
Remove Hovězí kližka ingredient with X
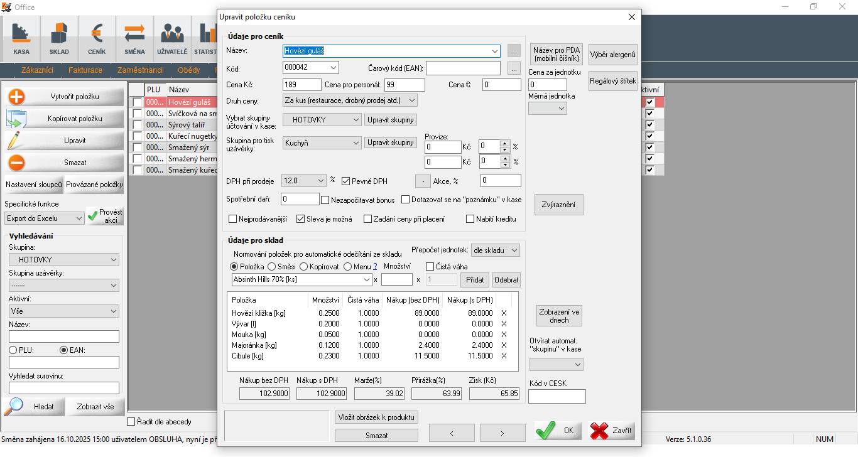click(x=504, y=313)
